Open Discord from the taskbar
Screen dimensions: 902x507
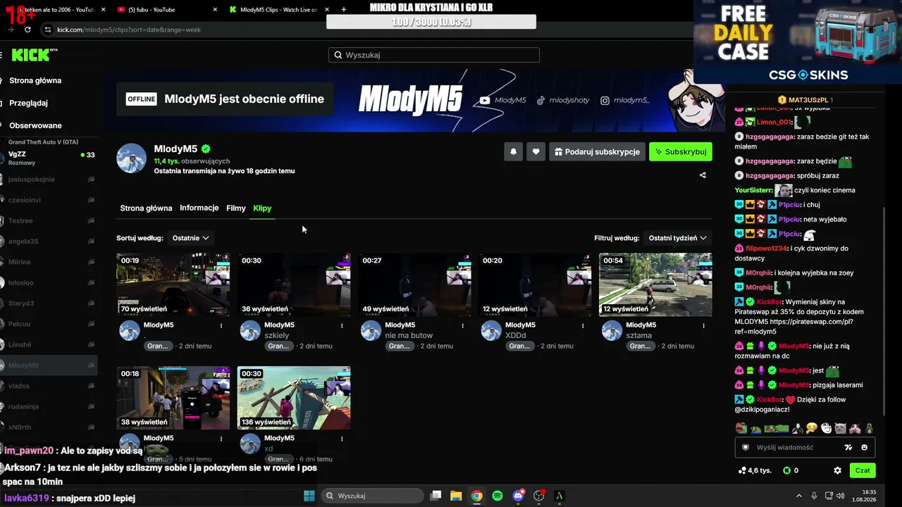519,496
